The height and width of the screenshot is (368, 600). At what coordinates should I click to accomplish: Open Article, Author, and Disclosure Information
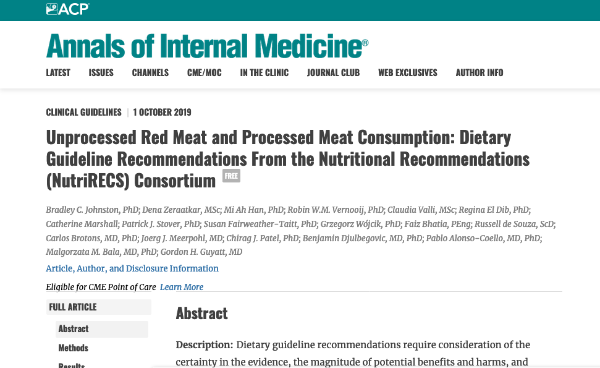132,268
